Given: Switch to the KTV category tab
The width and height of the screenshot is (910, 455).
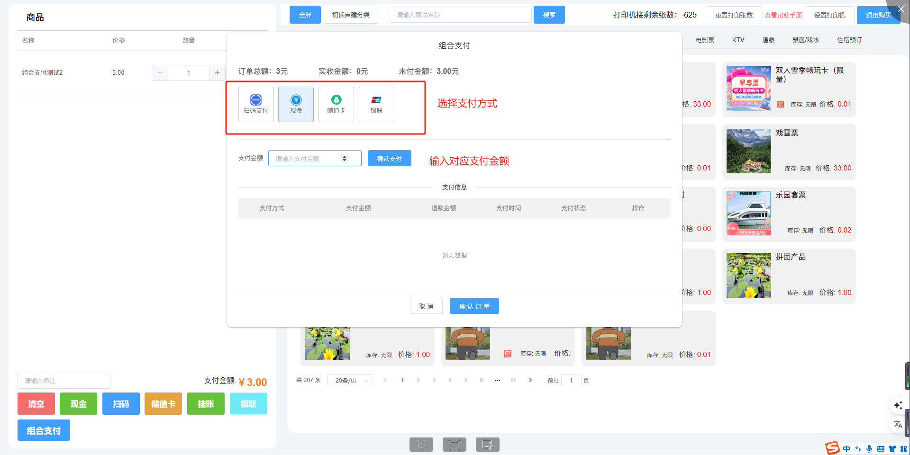Looking at the screenshot, I should coord(738,40).
